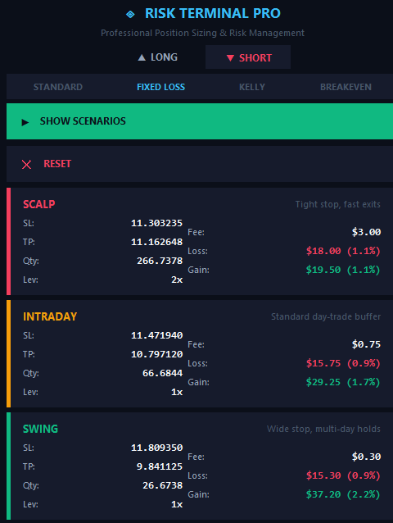Switch to the KELLY tab
Screen dimensions: 393x523
[252, 87]
